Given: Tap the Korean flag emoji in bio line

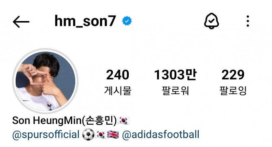Looking at the screenshot, I should [101, 135].
